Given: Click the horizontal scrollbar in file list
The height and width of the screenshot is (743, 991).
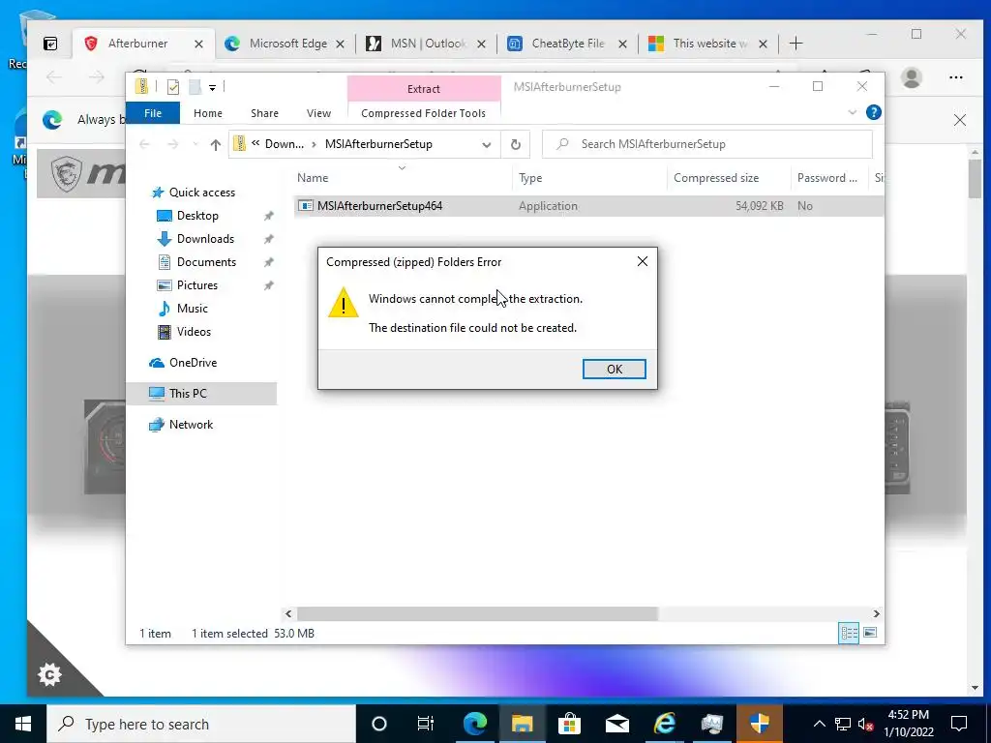Looking at the screenshot, I should (x=477, y=613).
